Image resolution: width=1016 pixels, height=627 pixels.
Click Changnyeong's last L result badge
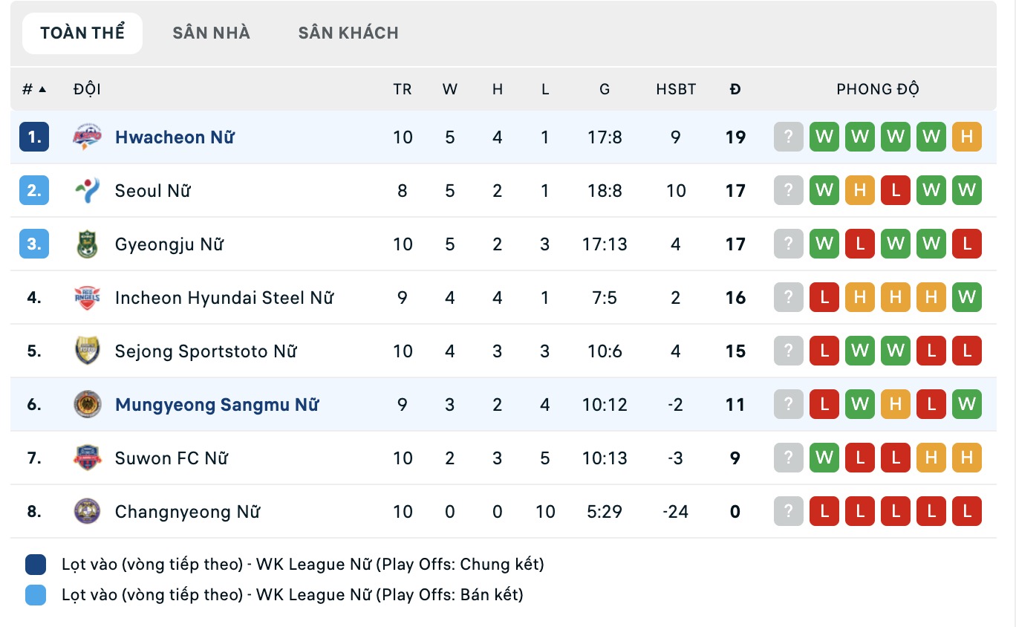[967, 511]
